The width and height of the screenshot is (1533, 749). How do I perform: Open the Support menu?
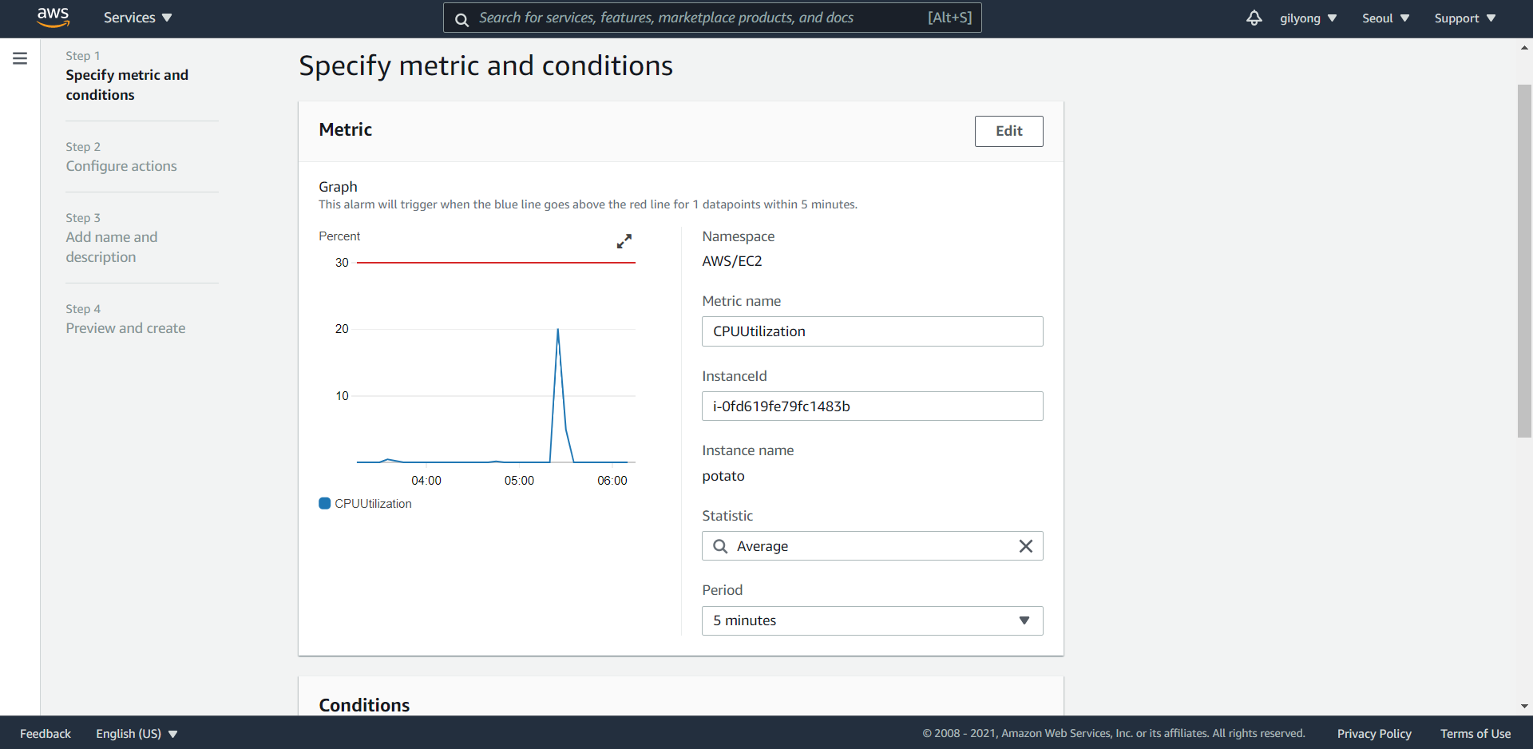(x=1464, y=18)
